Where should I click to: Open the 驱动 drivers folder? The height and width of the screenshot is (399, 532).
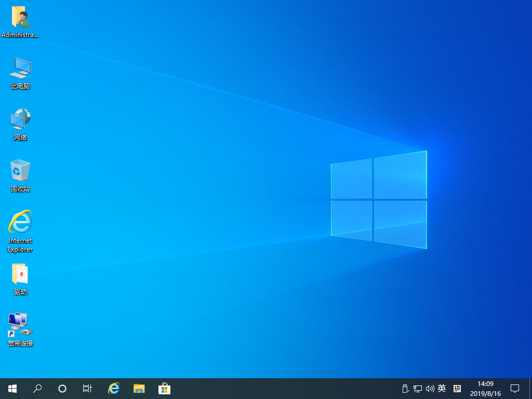(20, 279)
